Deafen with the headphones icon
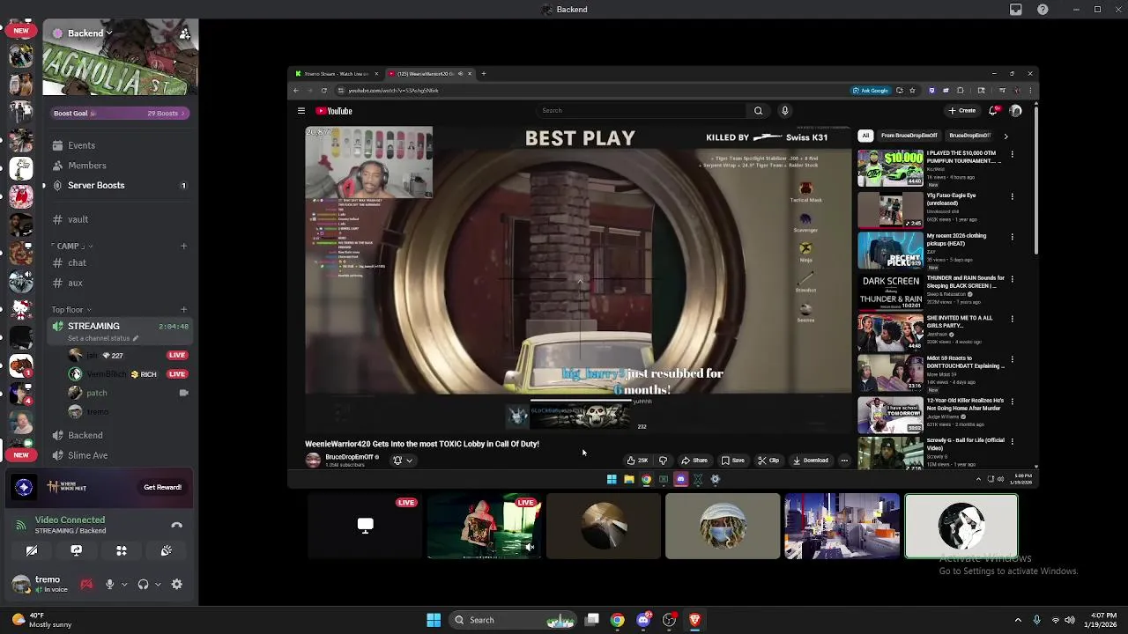This screenshot has width=1128, height=634. click(143, 584)
